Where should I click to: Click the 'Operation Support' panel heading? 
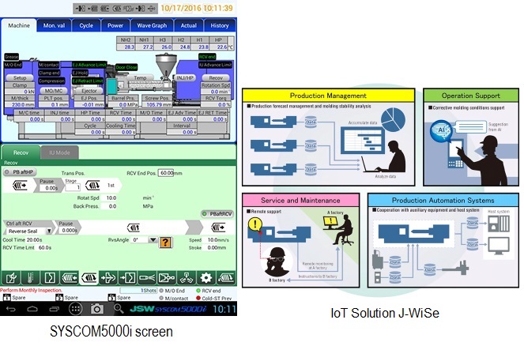coord(471,96)
